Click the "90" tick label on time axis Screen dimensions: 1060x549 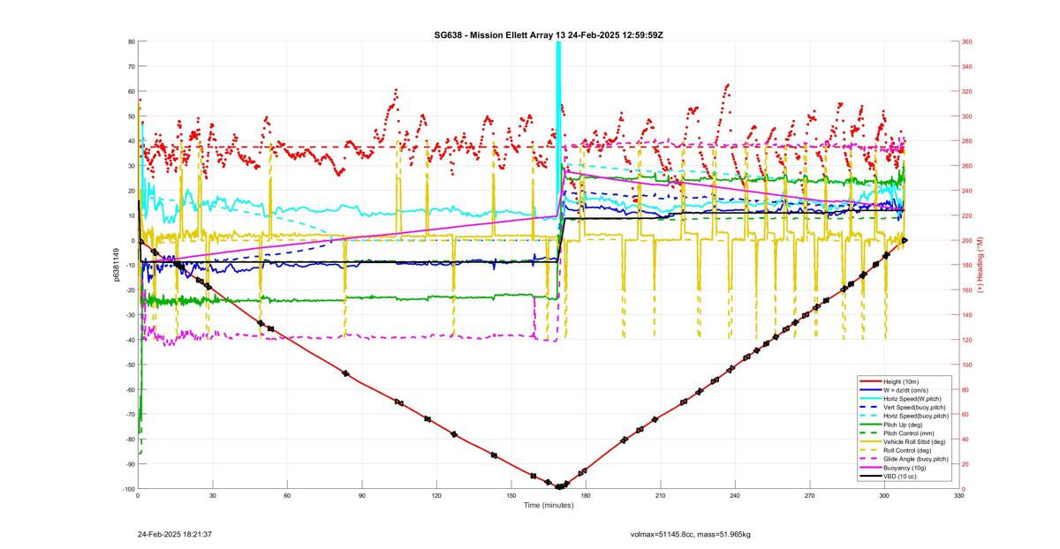tap(362, 497)
